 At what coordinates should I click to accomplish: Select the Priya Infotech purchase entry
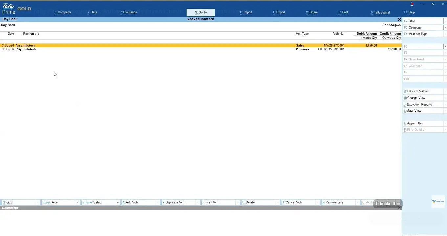tap(201, 49)
